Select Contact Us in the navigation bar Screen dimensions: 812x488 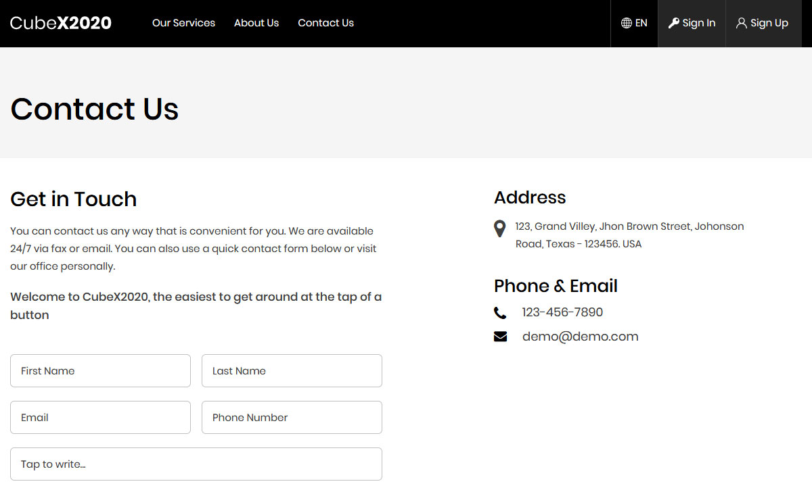pyautogui.click(x=325, y=23)
